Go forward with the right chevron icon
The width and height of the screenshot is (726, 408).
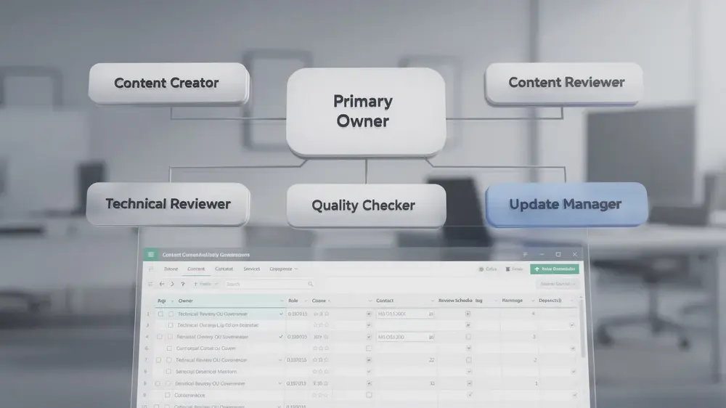click(172, 284)
